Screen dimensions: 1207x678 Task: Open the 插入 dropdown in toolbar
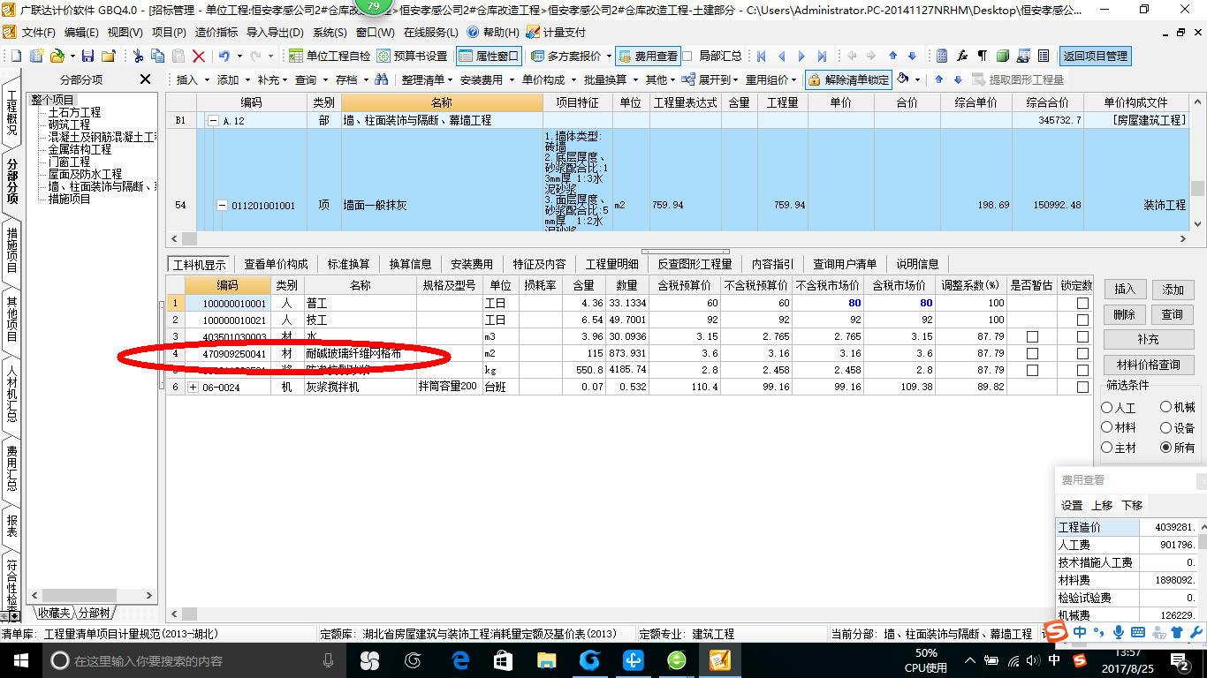(x=194, y=79)
